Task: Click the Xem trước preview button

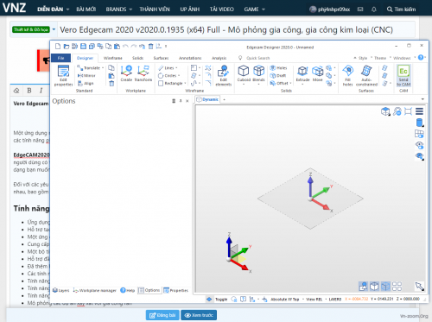Action: (199, 315)
